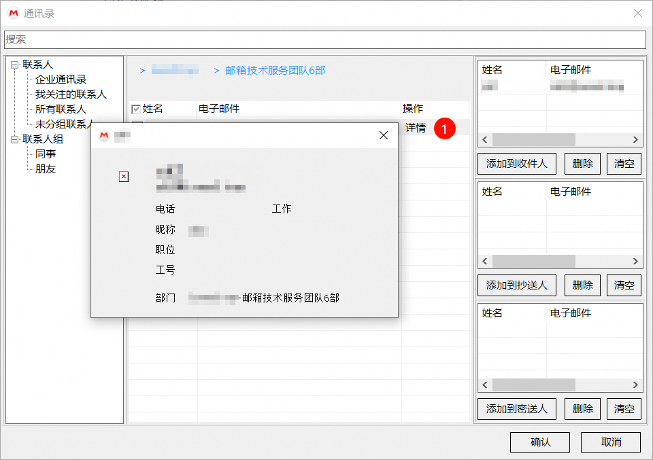Confirm the dialog with 确认
The height and width of the screenshot is (460, 653).
click(540, 442)
